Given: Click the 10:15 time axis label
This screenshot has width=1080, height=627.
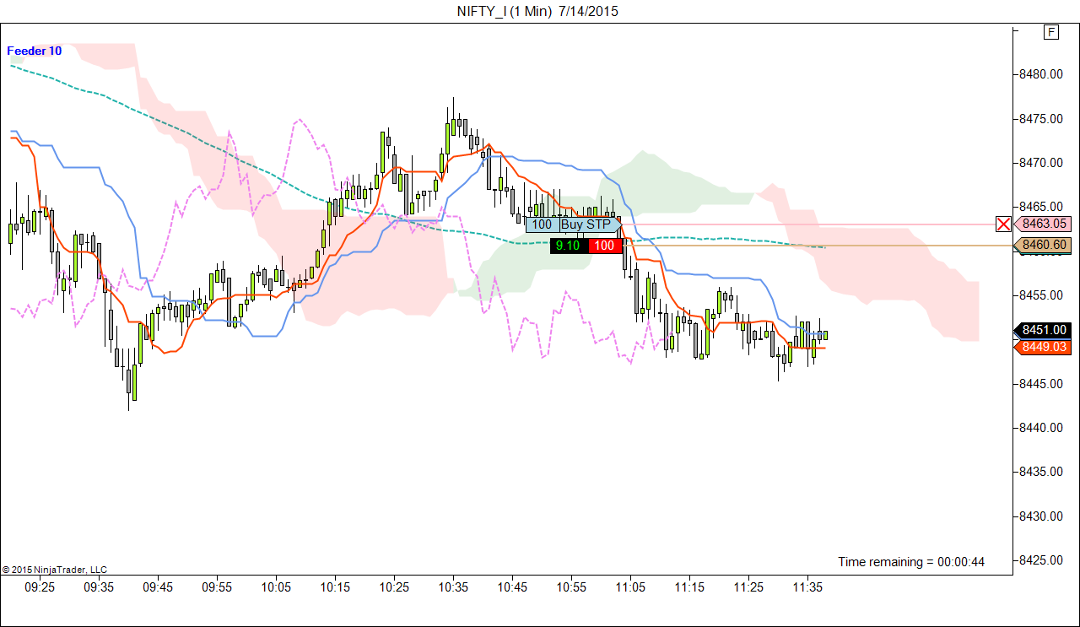Looking at the screenshot, I should [x=335, y=586].
